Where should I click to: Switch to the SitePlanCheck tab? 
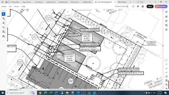pyautogui.click(x=87, y=2)
